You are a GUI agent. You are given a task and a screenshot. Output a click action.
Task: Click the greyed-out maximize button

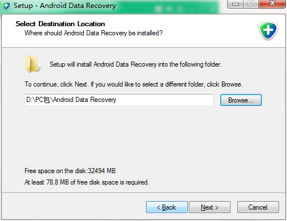tap(251, 4)
